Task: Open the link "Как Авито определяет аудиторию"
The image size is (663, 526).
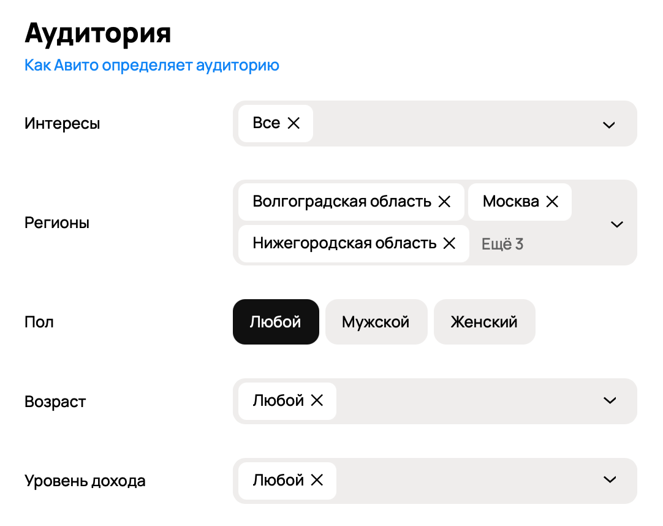Action: (151, 65)
